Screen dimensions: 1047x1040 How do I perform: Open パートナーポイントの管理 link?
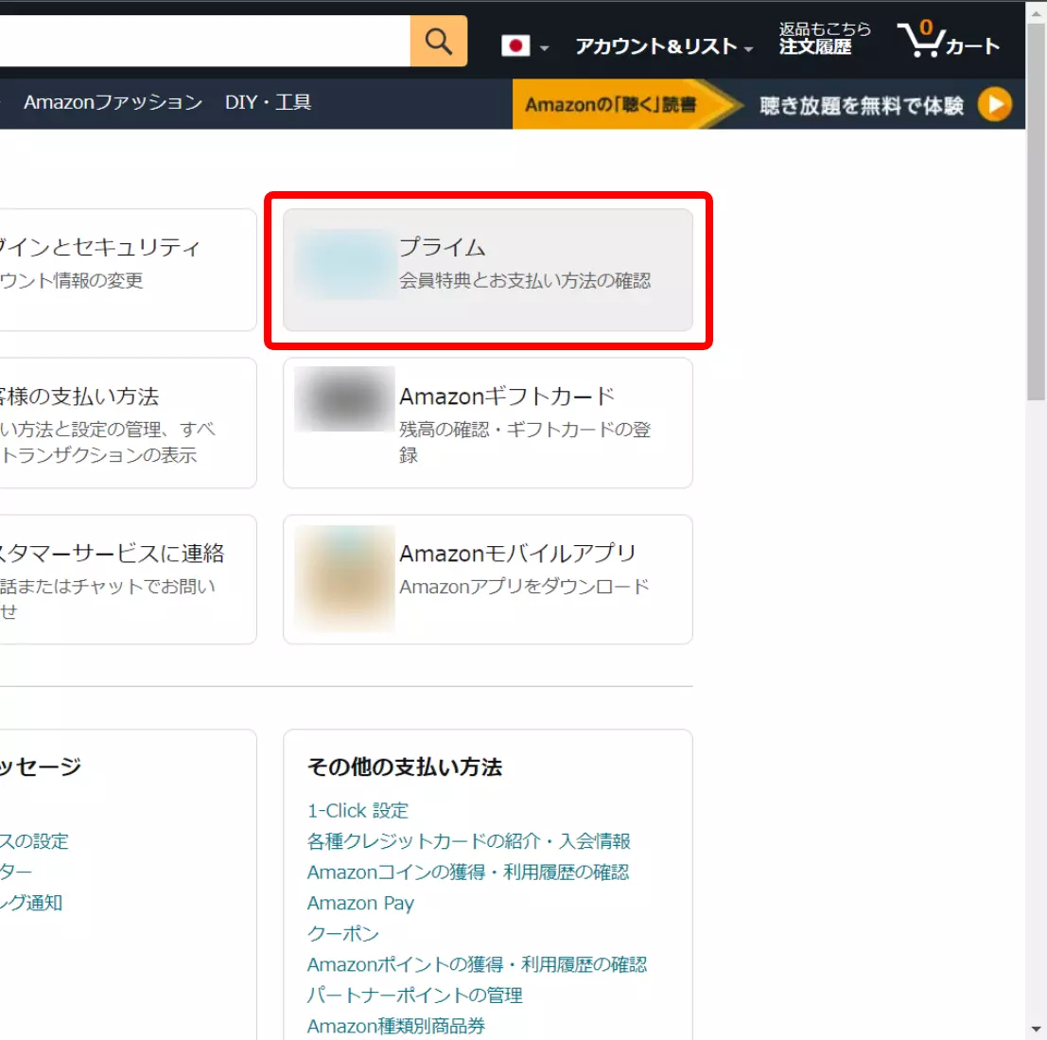(414, 996)
